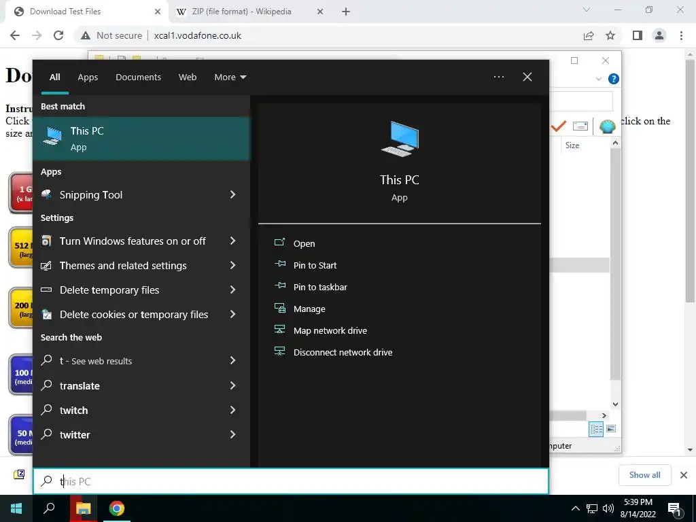Click Turn Windows features on or off
Image resolution: width=696 pixels, height=522 pixels.
(x=133, y=241)
